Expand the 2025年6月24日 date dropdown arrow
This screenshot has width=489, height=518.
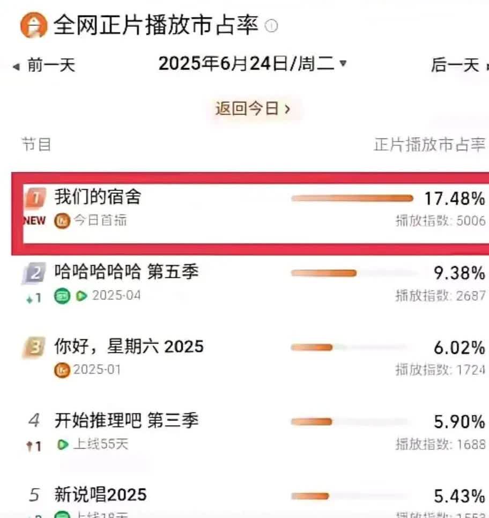tap(343, 63)
